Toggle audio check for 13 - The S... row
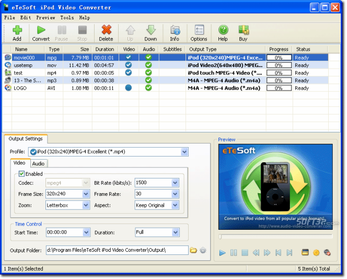This screenshot has height=279, width=347. click(148, 80)
